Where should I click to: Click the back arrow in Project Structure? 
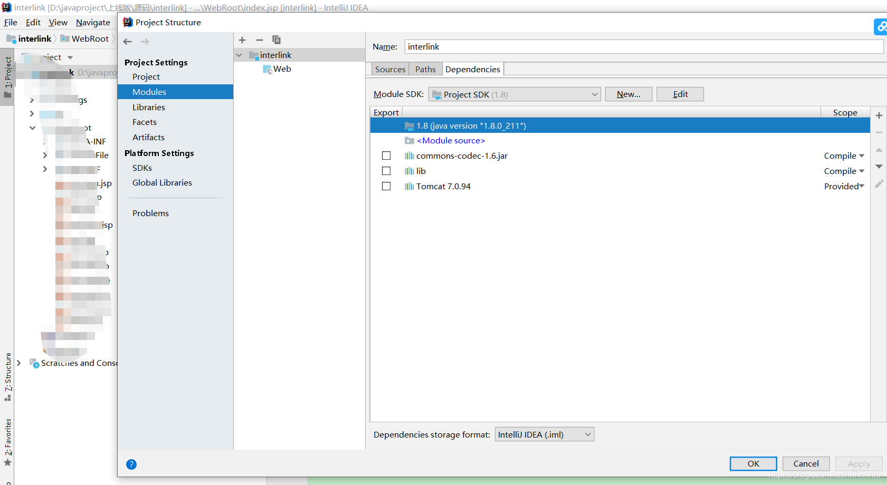click(128, 42)
